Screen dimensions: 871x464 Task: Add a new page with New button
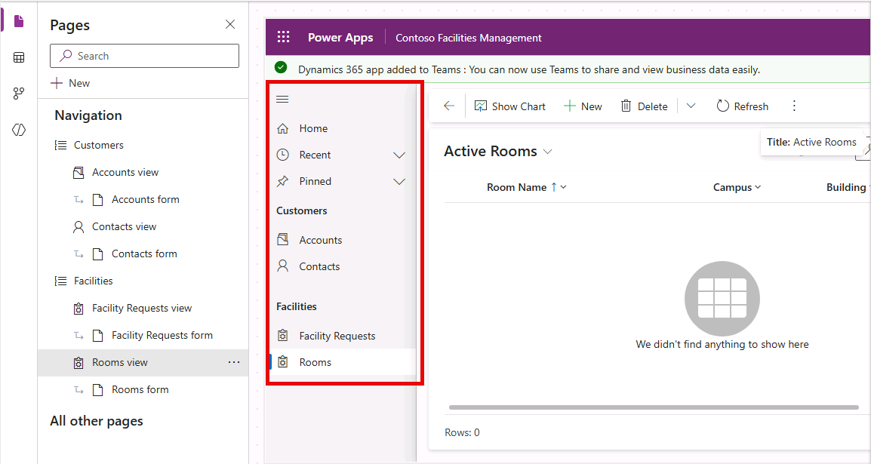click(70, 83)
